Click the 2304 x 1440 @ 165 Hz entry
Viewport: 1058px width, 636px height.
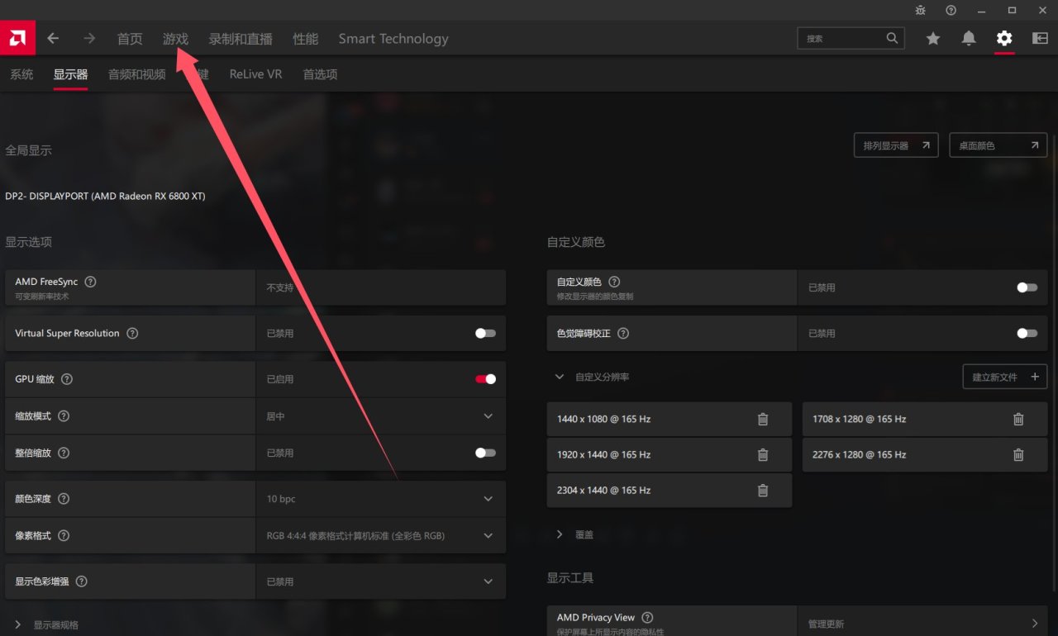tap(670, 491)
